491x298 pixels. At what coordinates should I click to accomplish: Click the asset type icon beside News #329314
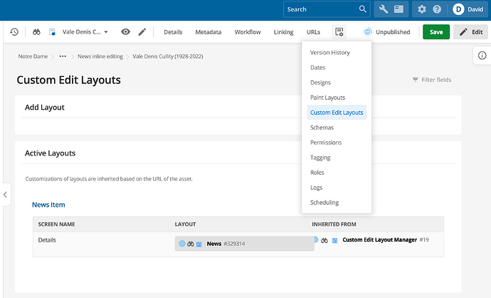click(199, 244)
